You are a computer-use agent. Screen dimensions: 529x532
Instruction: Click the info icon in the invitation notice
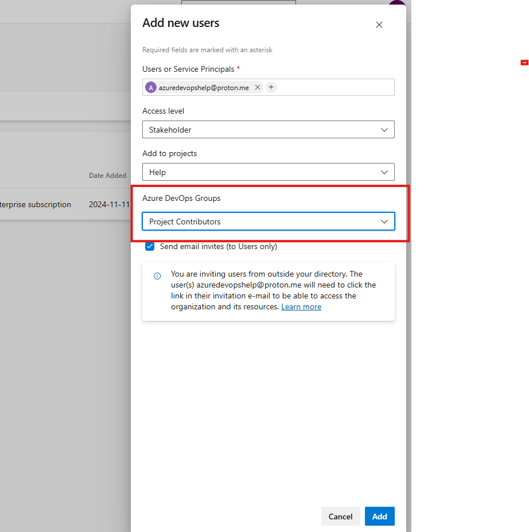click(157, 276)
